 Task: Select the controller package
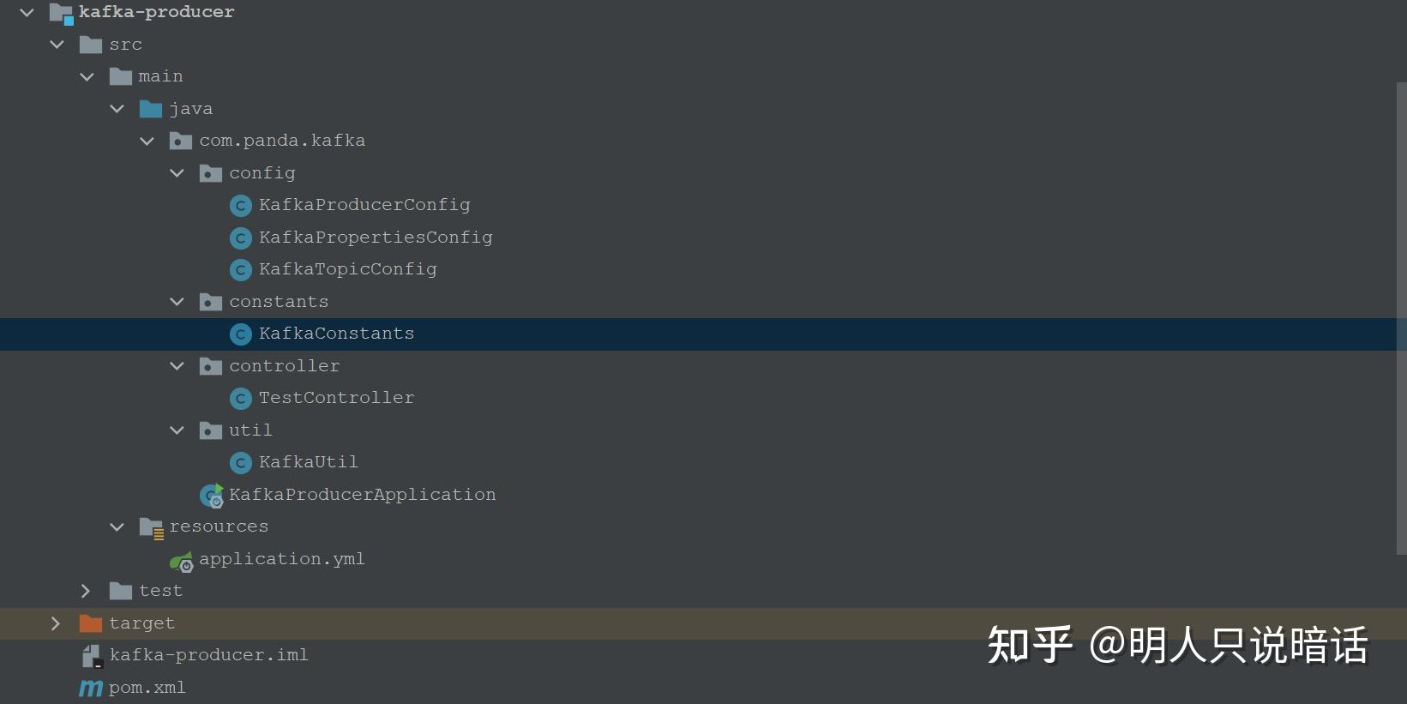[x=284, y=365]
